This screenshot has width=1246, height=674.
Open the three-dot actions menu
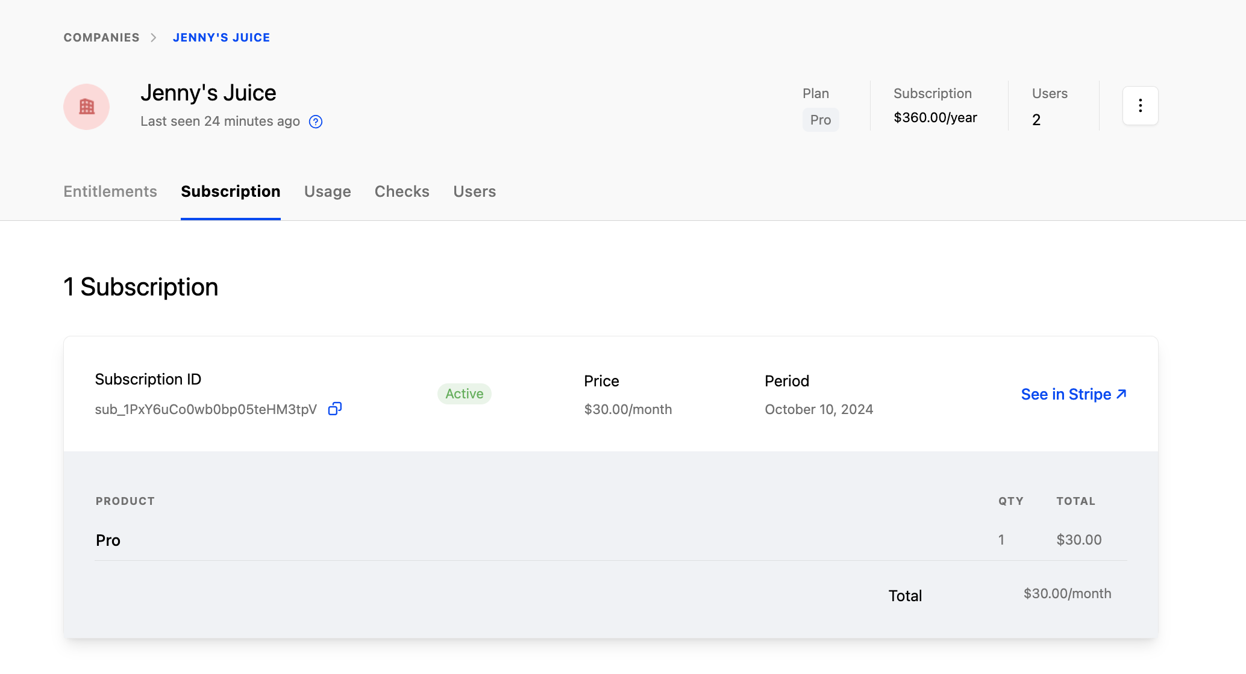pyautogui.click(x=1140, y=106)
